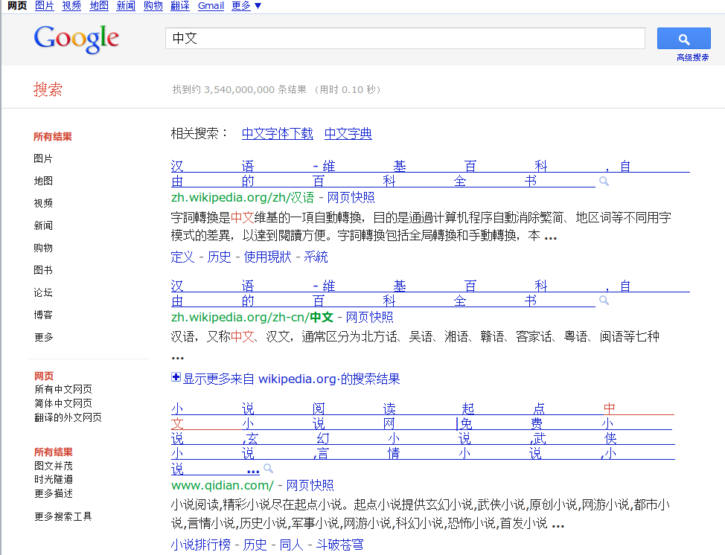Open 使用現狀 sublink under first result
This screenshot has width=725, height=555.
click(x=268, y=257)
